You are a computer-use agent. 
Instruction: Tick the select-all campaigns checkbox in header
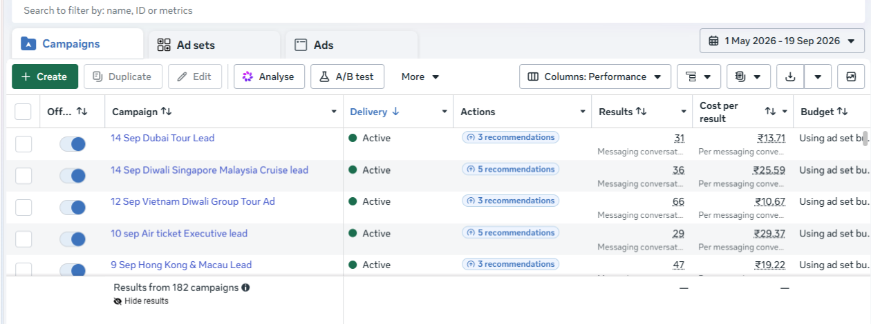pos(23,112)
